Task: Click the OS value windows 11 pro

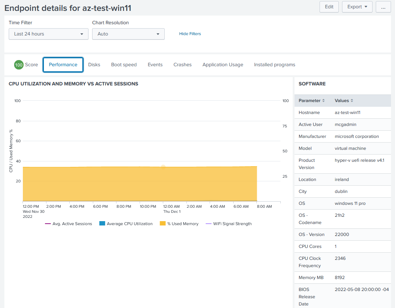Action: [x=350, y=203]
